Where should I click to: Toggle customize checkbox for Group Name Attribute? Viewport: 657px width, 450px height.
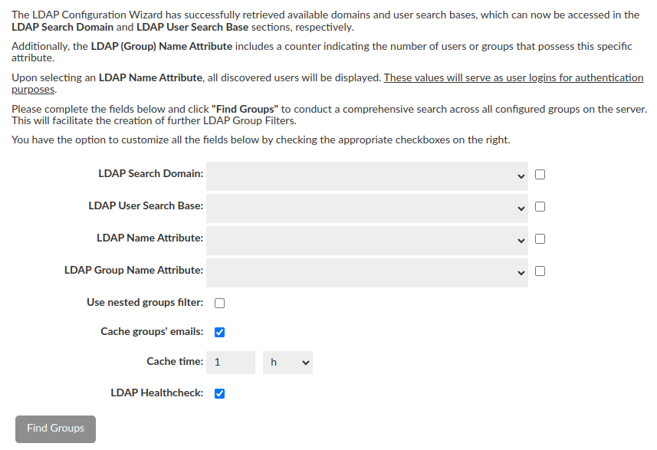[x=540, y=271]
